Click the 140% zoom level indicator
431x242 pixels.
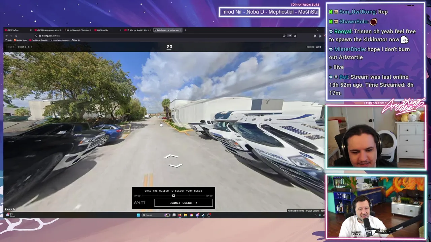tap(289, 36)
